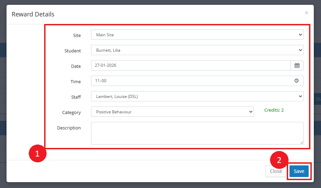
Task: Expand the Staff dropdown list
Action: click(197, 96)
